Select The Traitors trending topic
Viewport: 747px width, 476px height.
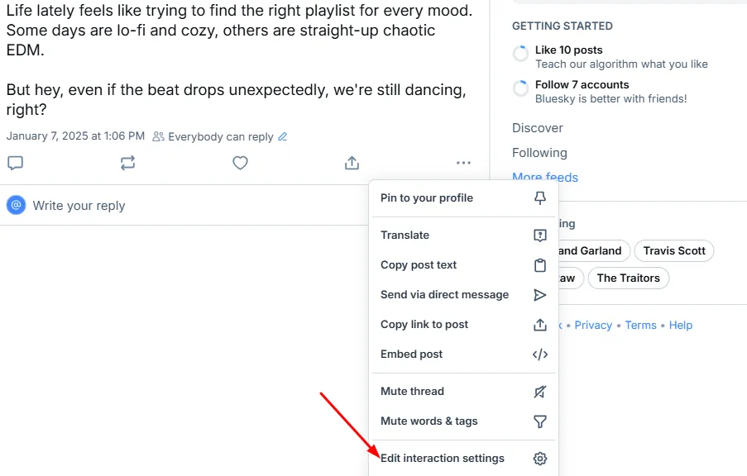pos(629,278)
